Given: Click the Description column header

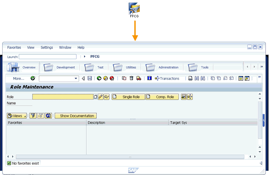Looking at the screenshot, I should 127,123.
